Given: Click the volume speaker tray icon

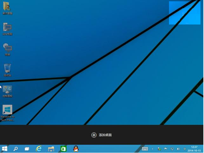Looking at the screenshot, I should (x=178, y=149).
